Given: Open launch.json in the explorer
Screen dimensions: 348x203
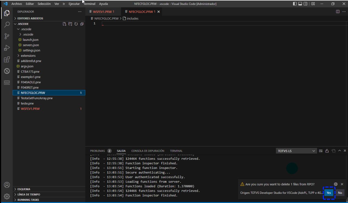Looking at the screenshot, I should [49, 40].
